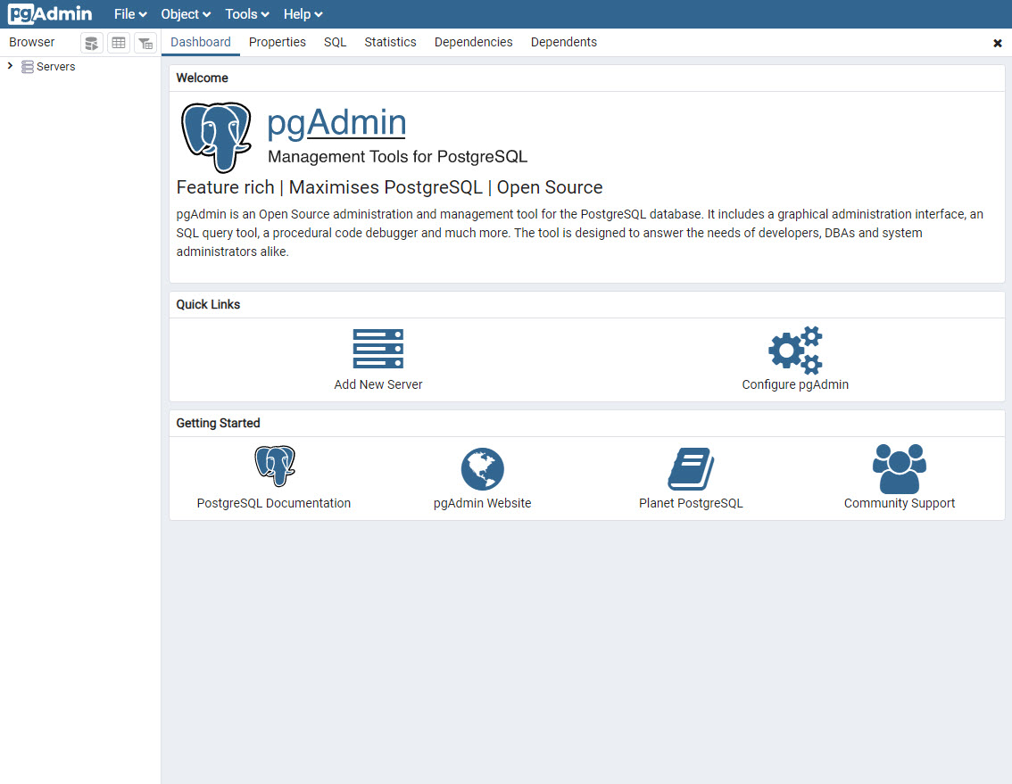Image resolution: width=1012 pixels, height=784 pixels.
Task: Open Planet PostgreSQL book icon
Action: click(x=690, y=468)
